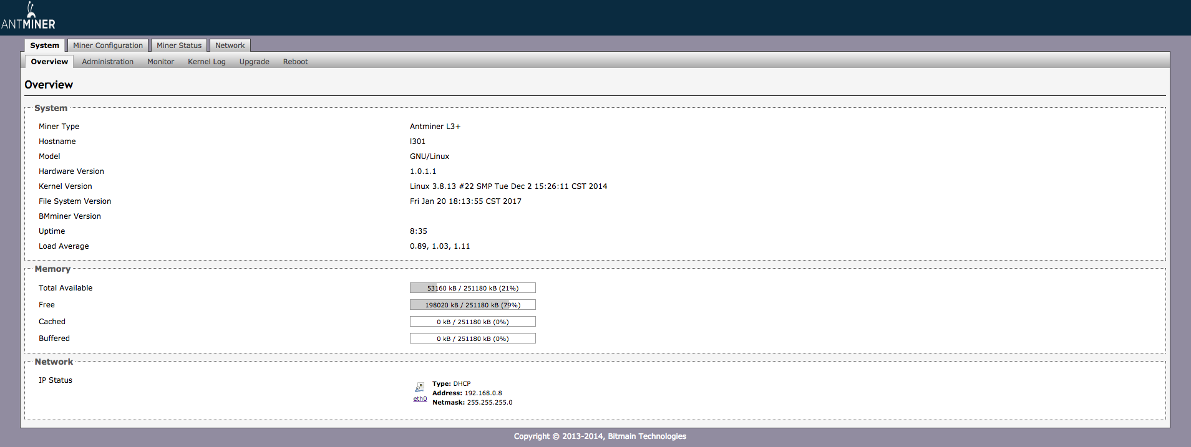The height and width of the screenshot is (447, 1191).
Task: Click the Free memory progress bar
Action: 472,305
